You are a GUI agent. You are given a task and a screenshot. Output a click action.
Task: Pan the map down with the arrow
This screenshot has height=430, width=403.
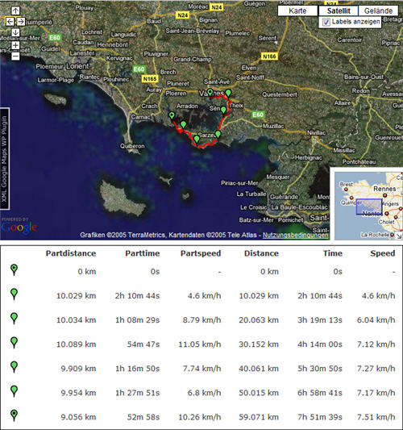tap(15, 32)
